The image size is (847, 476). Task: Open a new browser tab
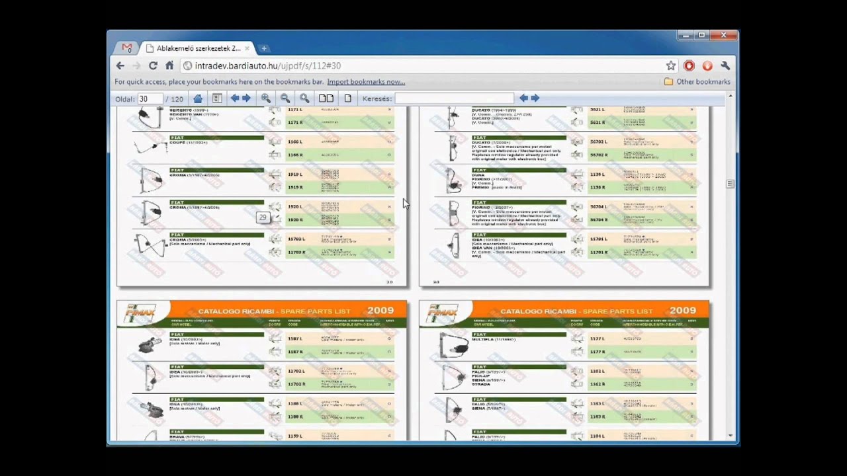coord(263,48)
